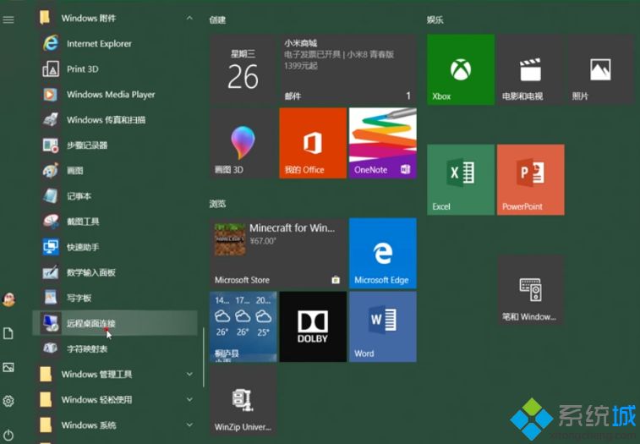Open 字符映射表 character map

(115, 348)
